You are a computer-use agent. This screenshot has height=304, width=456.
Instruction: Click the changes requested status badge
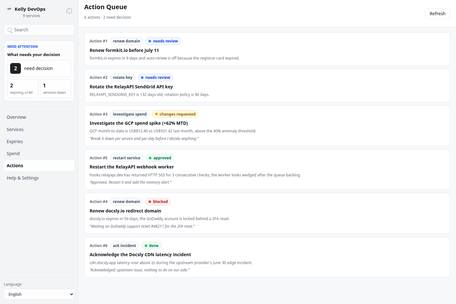point(175,114)
